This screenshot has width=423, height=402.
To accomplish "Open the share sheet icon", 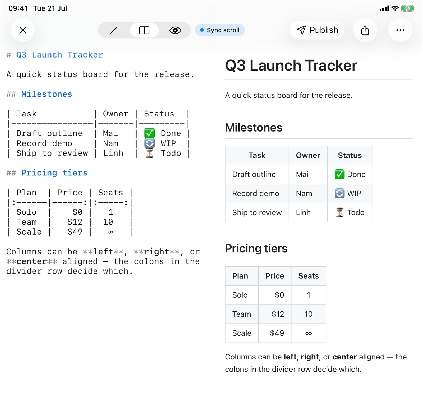I will (365, 30).
